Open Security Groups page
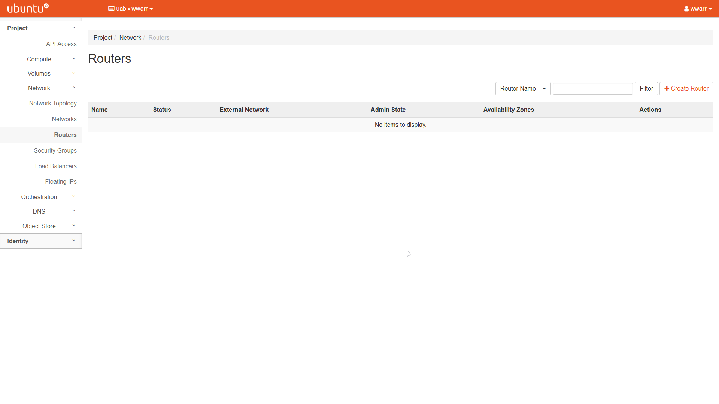Screen dimensions: 719x404 coord(55,150)
